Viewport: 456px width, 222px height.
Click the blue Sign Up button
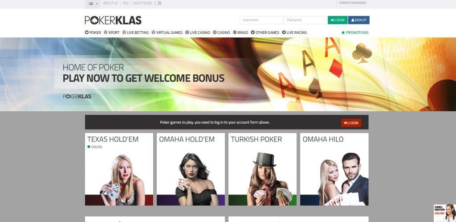pyautogui.click(x=359, y=20)
